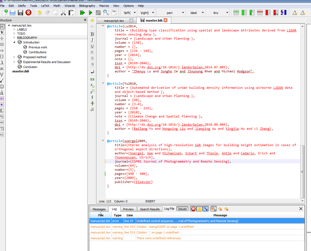Open the label reference dropdown
This screenshot has height=251, width=311.
[203, 13]
